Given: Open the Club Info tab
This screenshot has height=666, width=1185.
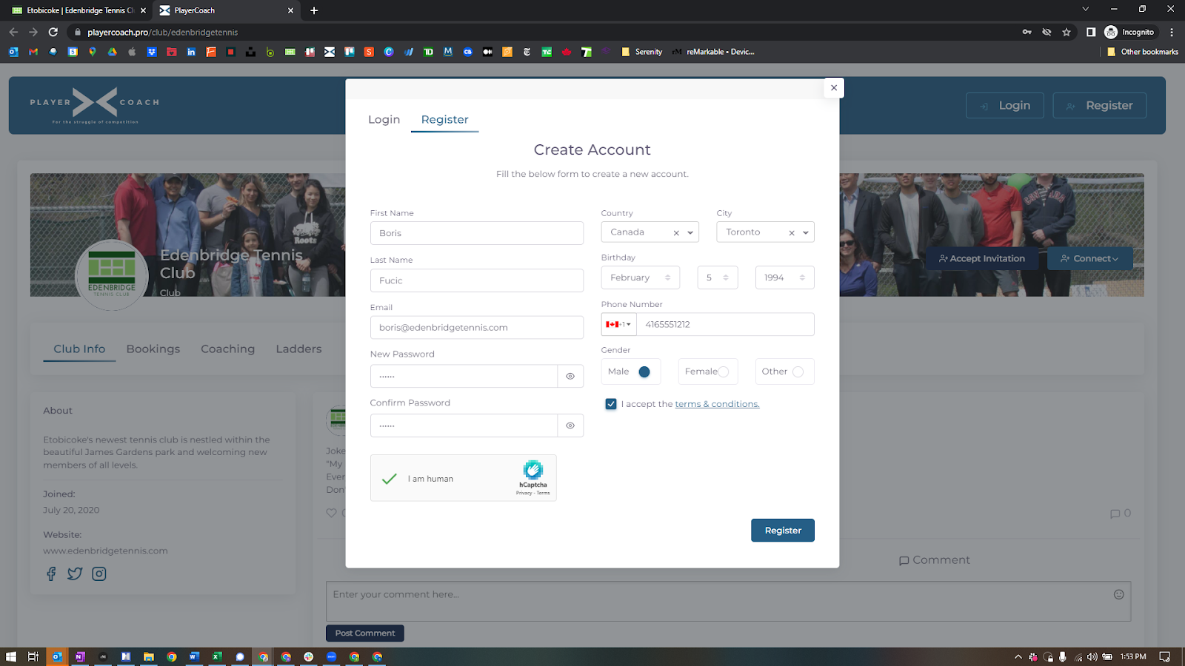Looking at the screenshot, I should pos(79,349).
